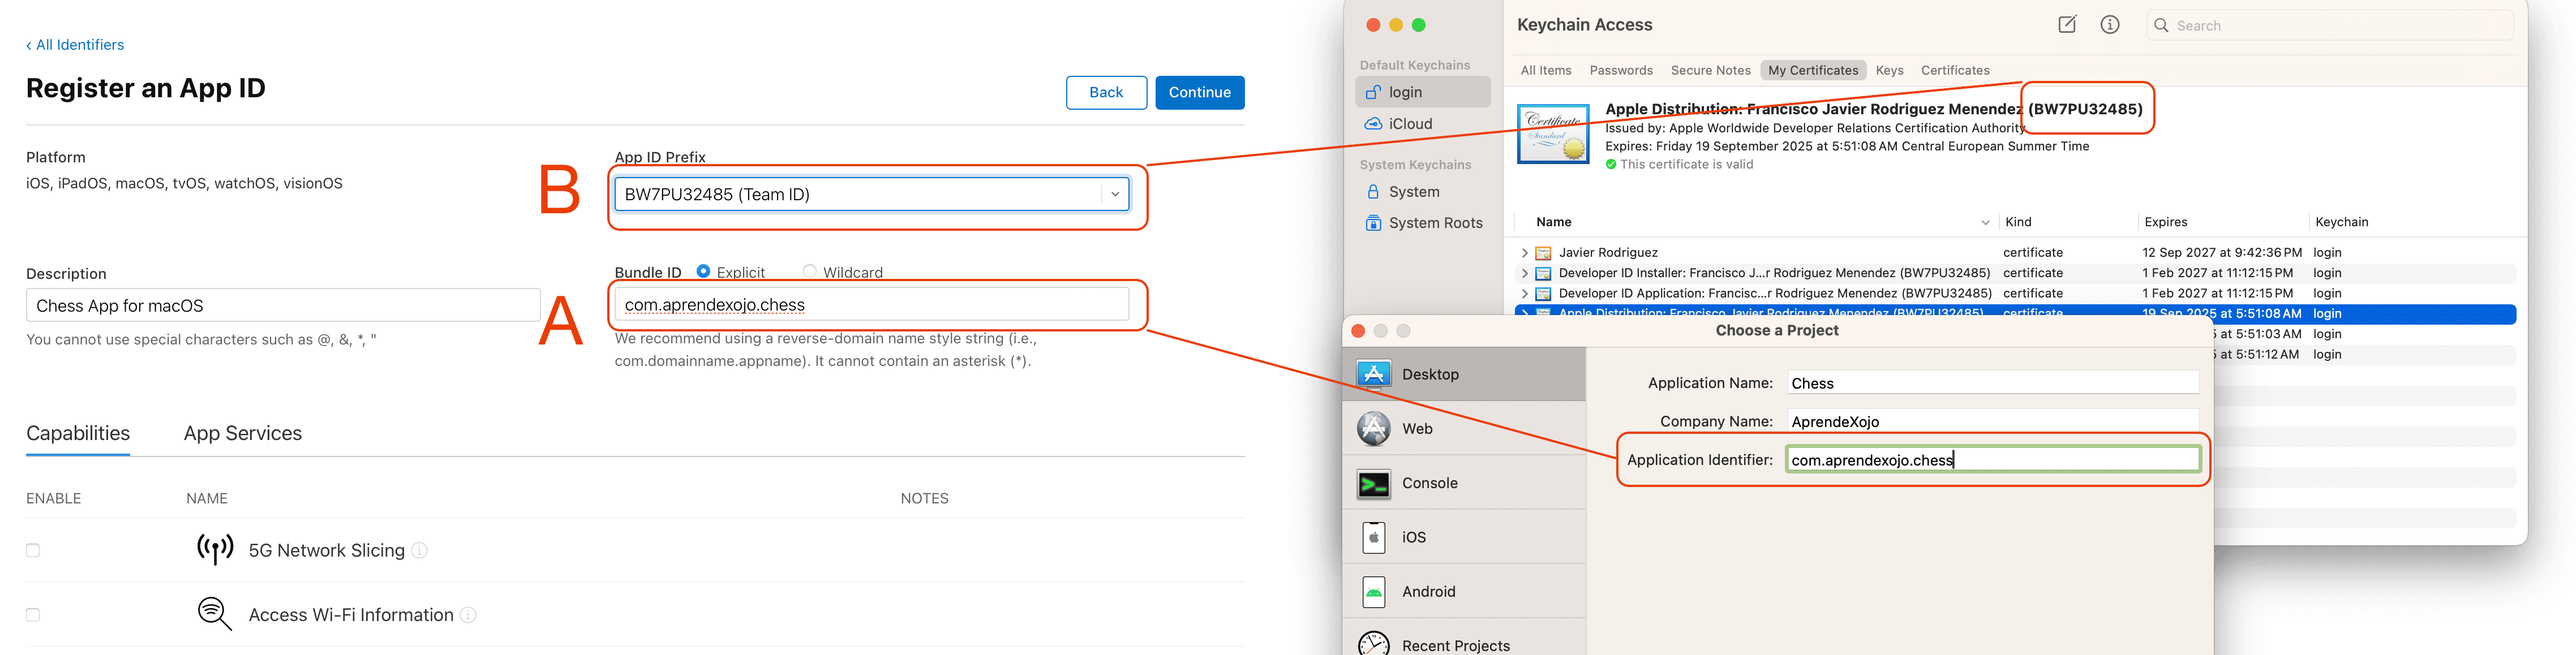
Task: Go back via All Identifiers link
Action: tap(75, 45)
